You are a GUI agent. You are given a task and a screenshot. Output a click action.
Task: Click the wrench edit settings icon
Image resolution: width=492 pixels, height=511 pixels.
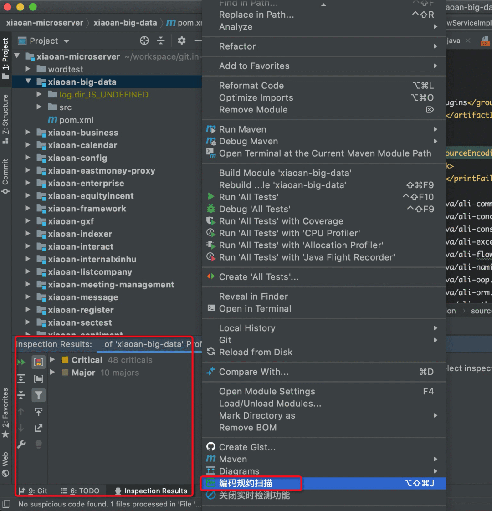21,444
